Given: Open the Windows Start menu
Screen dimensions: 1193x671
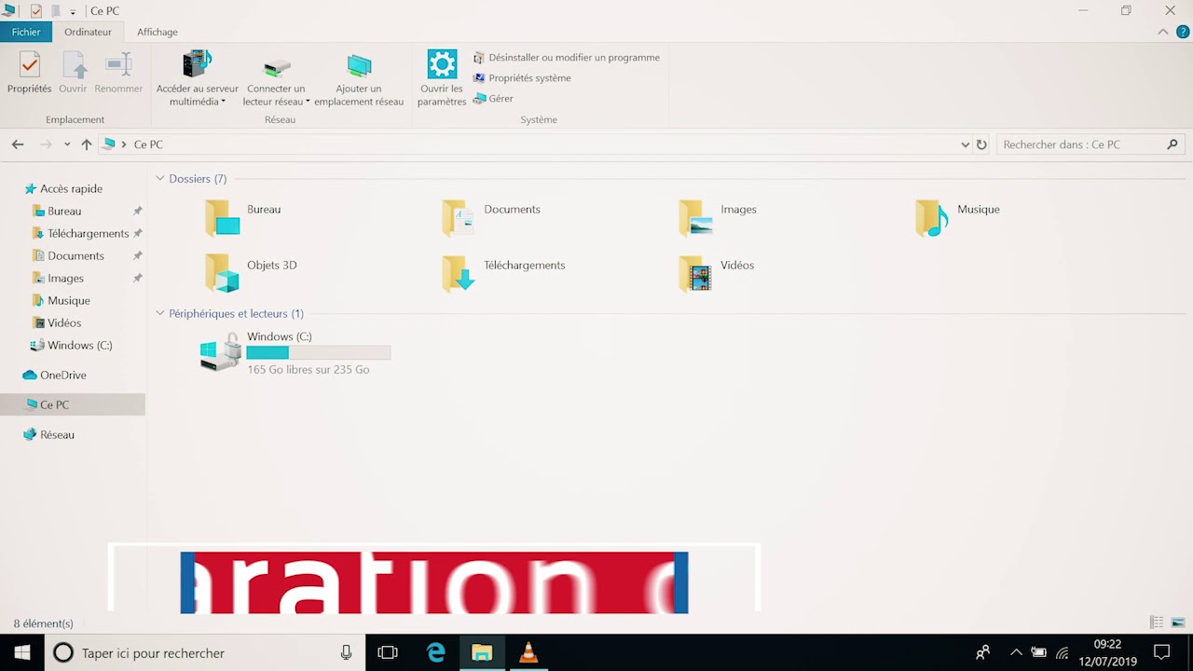Looking at the screenshot, I should [x=22, y=653].
